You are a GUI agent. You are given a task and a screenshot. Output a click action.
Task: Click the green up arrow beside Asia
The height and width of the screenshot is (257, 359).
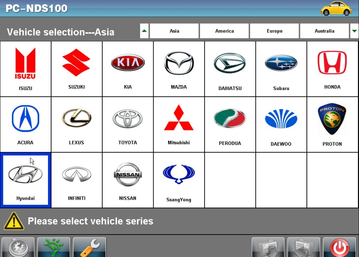coord(144,31)
